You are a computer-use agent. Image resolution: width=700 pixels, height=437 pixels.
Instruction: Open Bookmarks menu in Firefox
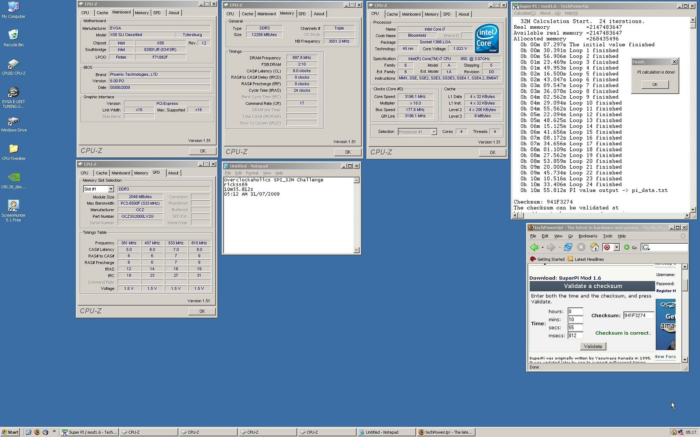(x=587, y=236)
